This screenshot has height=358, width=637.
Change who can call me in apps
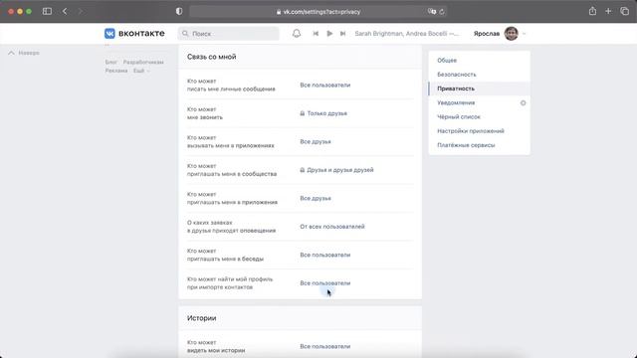pyautogui.click(x=316, y=141)
